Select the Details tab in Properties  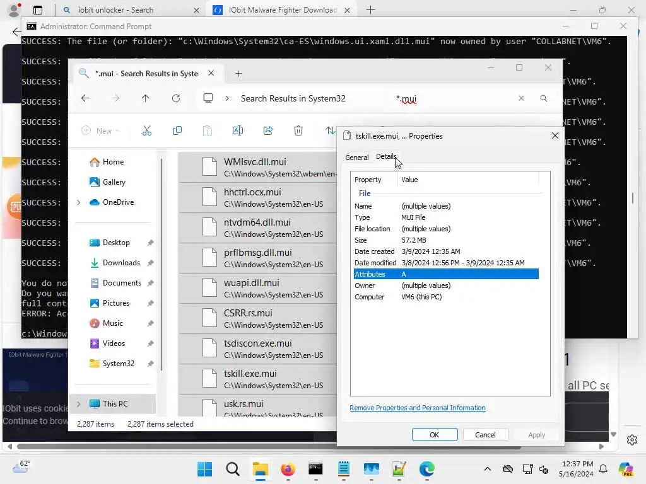385,156
